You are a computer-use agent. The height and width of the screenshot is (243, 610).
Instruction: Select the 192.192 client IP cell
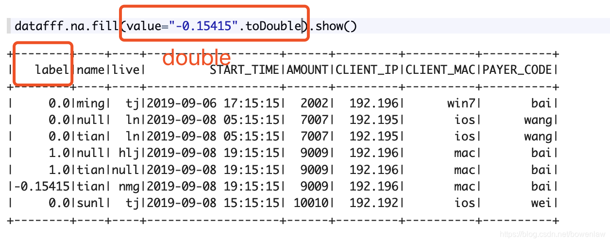[x=374, y=203]
